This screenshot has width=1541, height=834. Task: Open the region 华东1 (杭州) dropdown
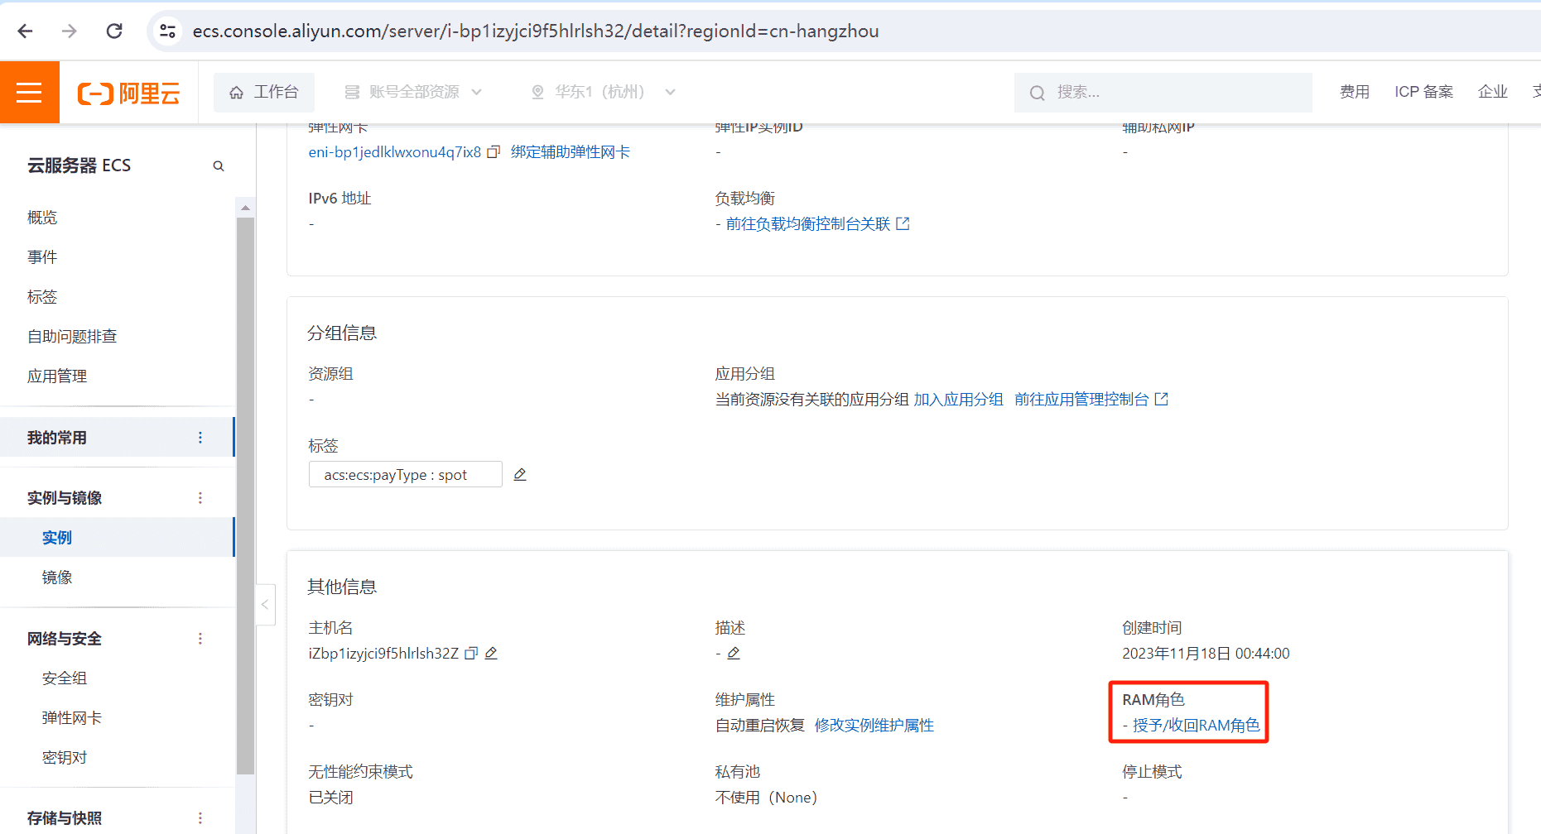pyautogui.click(x=603, y=92)
